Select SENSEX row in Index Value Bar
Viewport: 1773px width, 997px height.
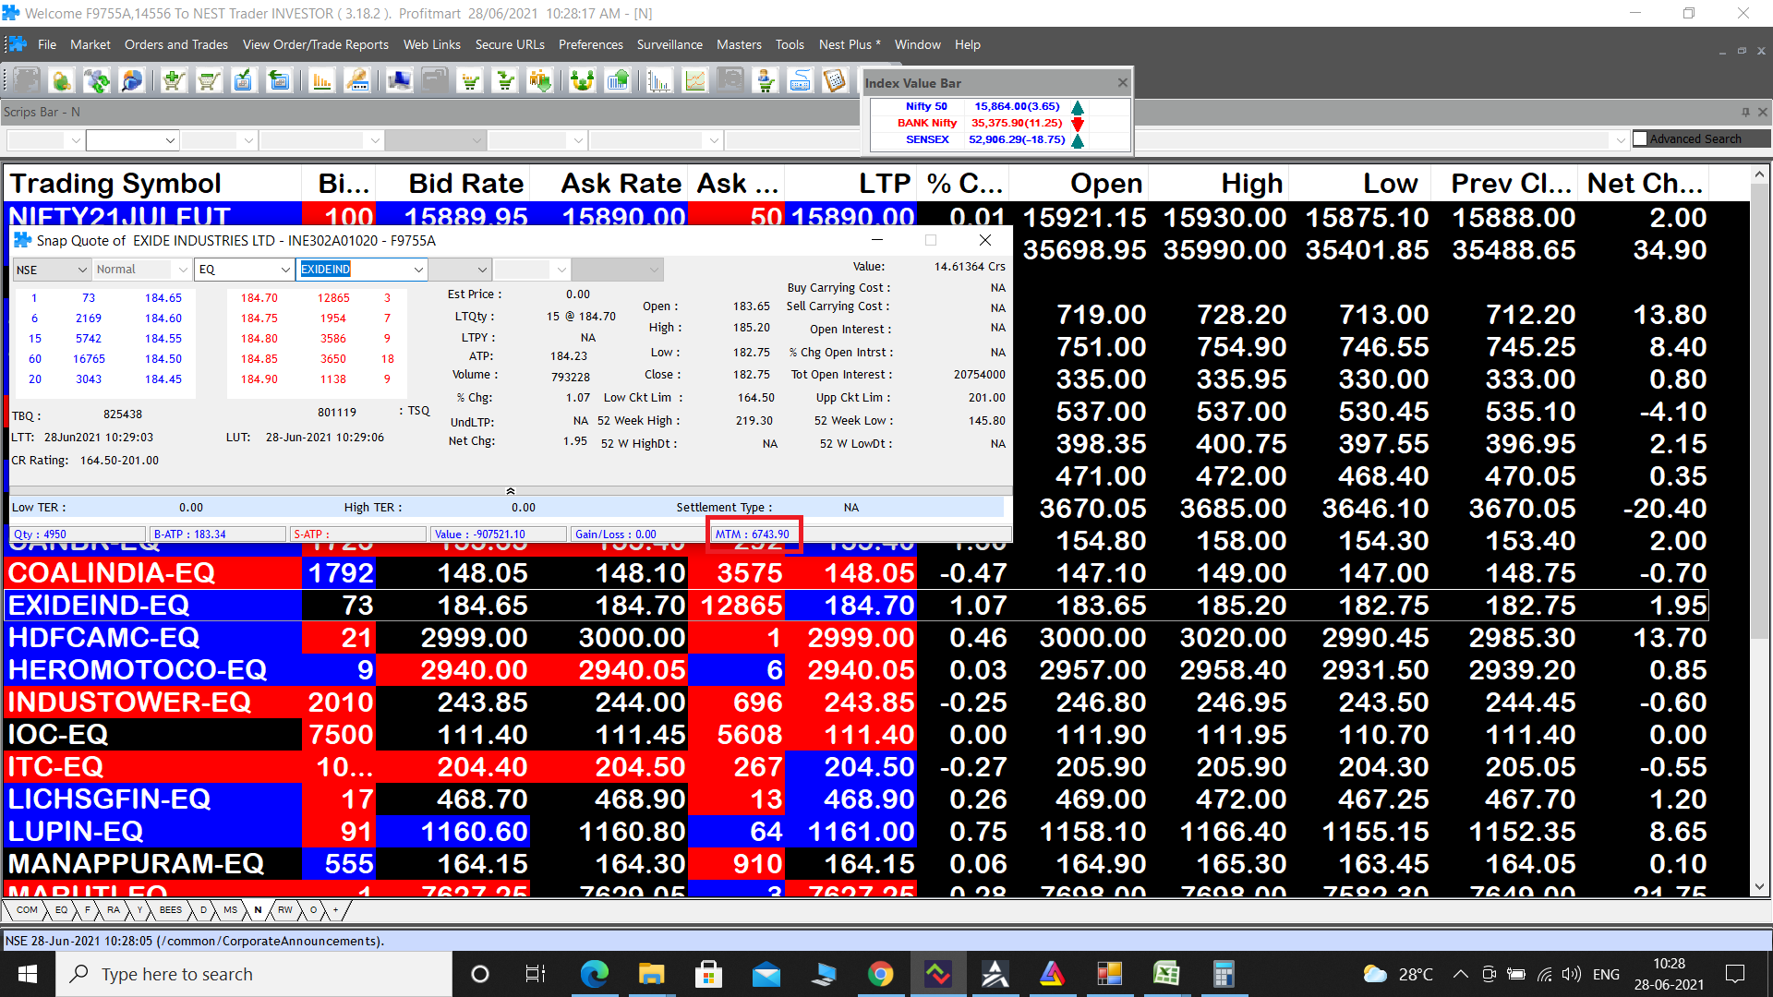tap(1000, 139)
